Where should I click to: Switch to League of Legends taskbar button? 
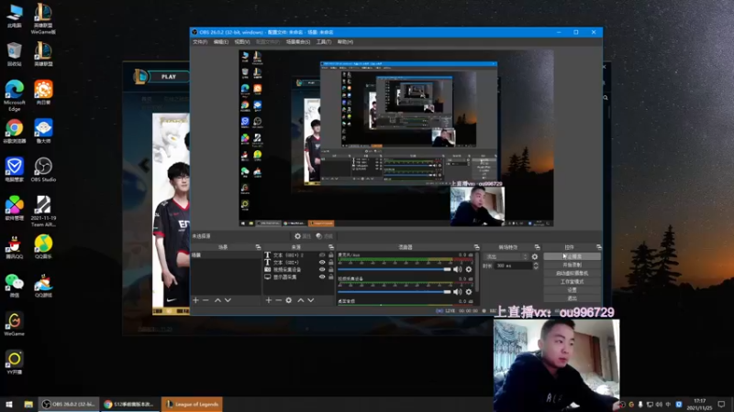pos(192,404)
